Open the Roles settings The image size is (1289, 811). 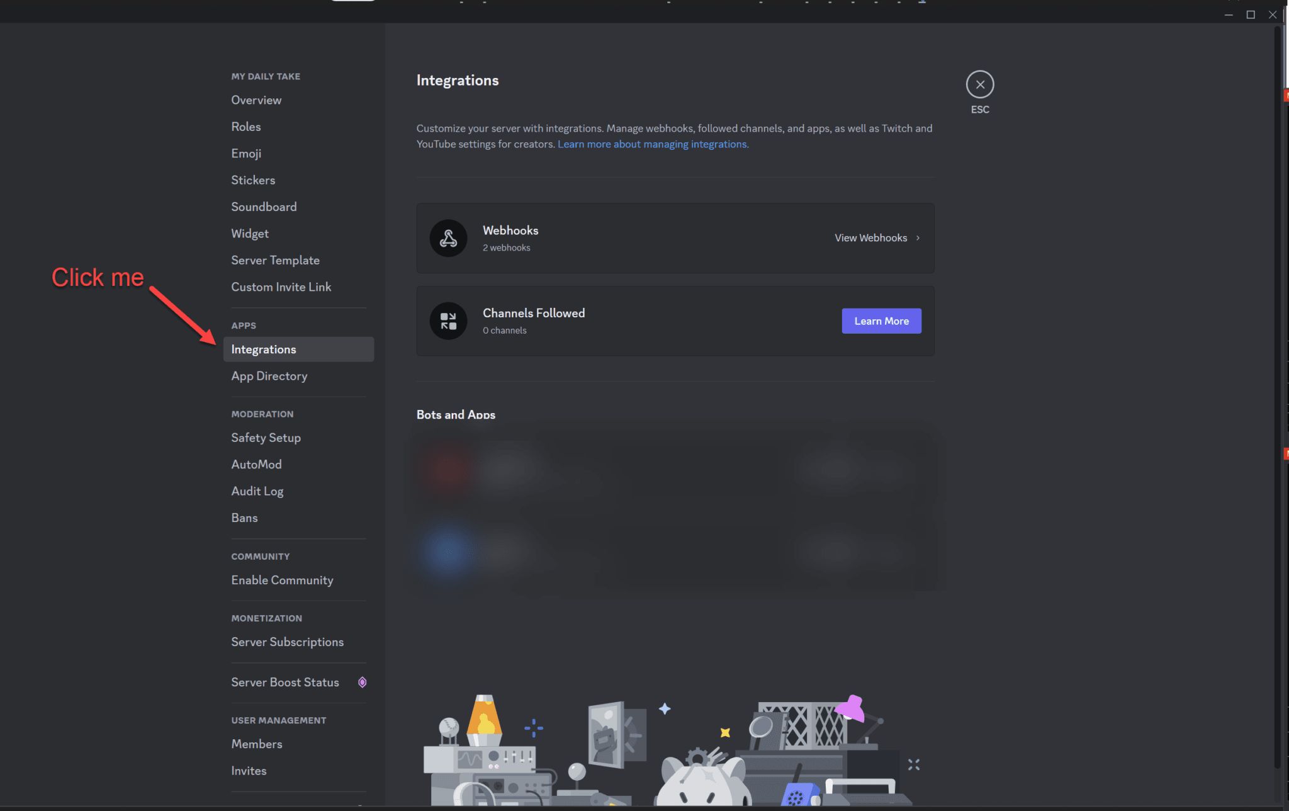[x=245, y=127]
